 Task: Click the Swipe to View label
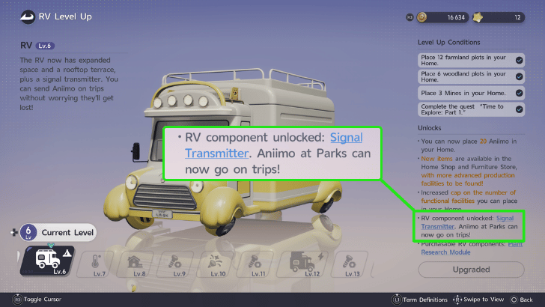coord(484,300)
